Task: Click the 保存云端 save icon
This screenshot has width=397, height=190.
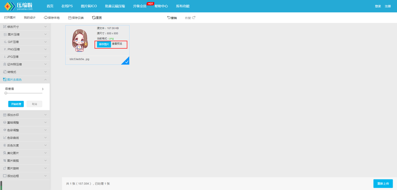Action: tap(70, 18)
